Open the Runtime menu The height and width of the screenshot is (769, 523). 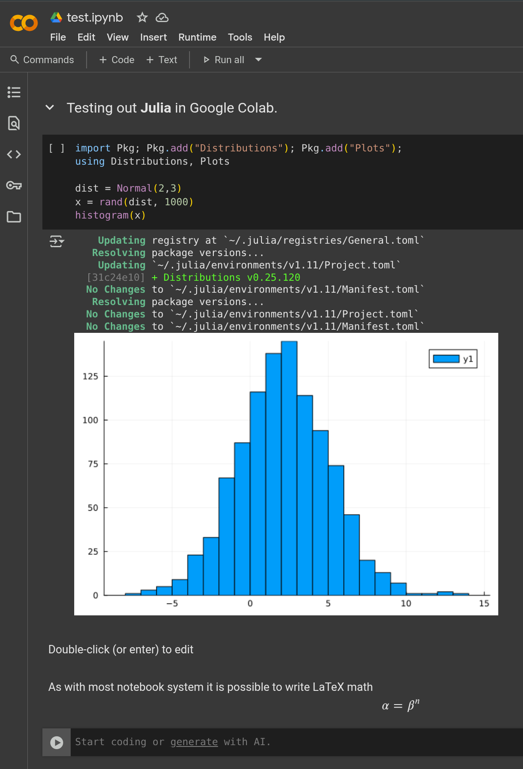click(197, 37)
